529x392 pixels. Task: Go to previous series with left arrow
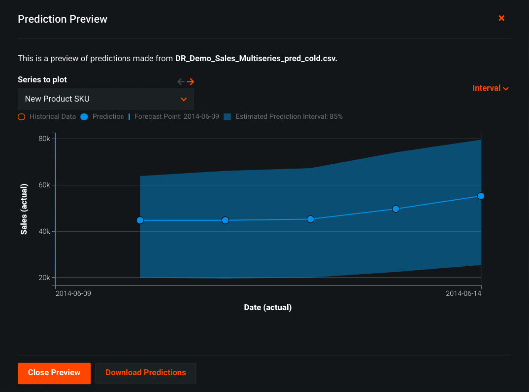(181, 82)
